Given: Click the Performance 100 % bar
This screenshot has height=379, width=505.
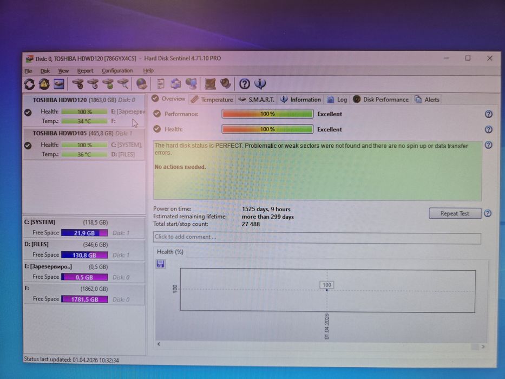Looking at the screenshot, I should (267, 114).
